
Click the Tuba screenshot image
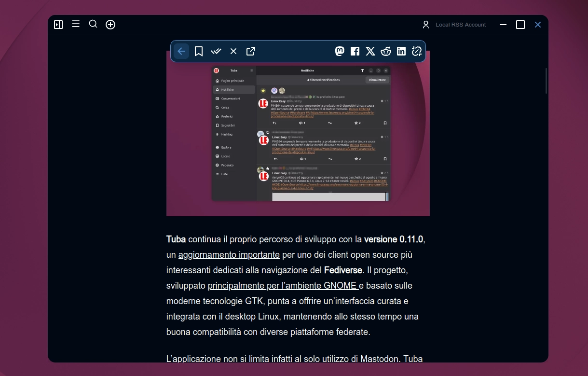point(298,133)
